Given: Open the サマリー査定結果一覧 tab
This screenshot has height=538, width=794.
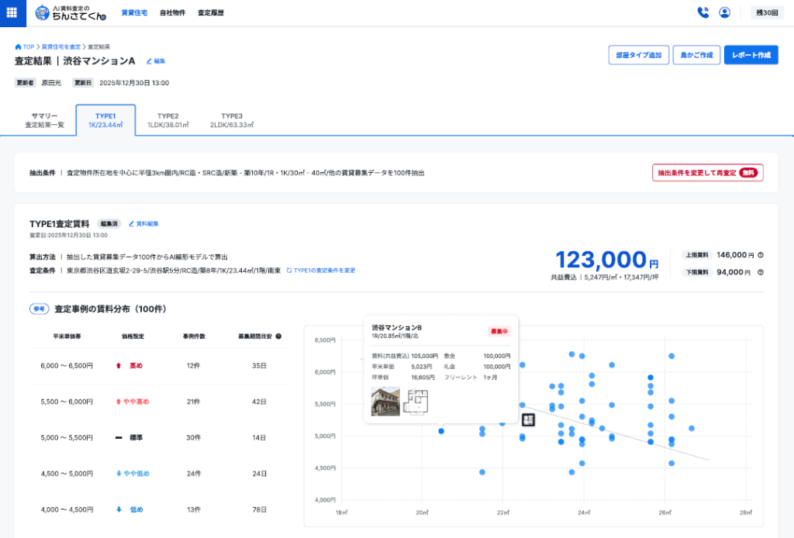Looking at the screenshot, I should [x=44, y=120].
